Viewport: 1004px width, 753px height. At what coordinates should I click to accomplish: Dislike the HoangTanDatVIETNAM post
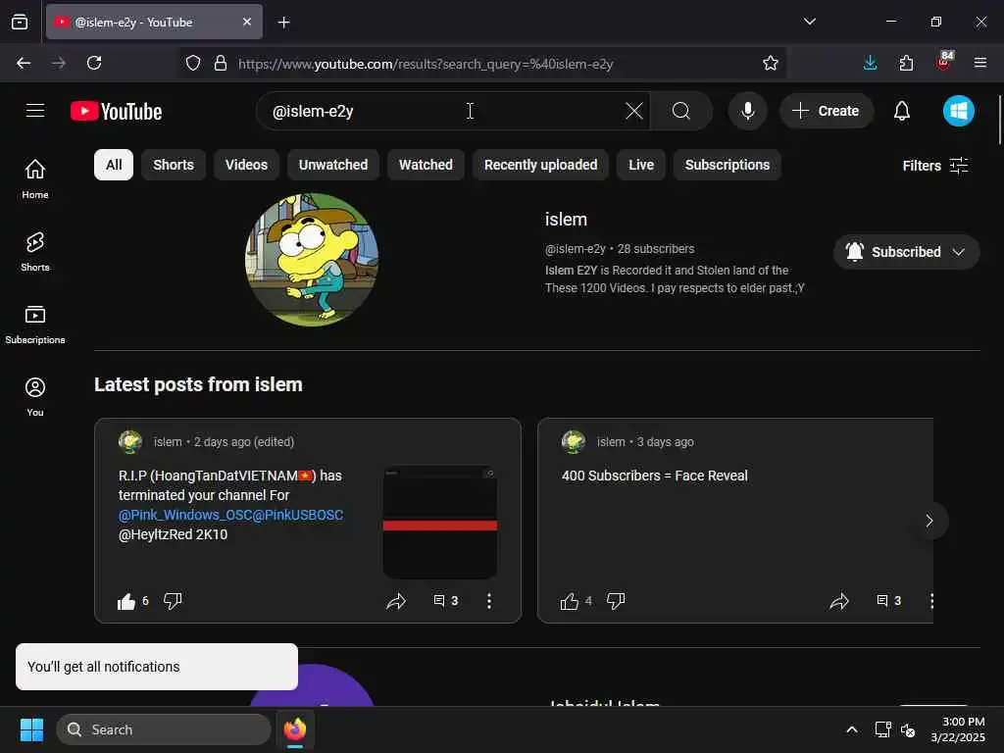(x=173, y=601)
